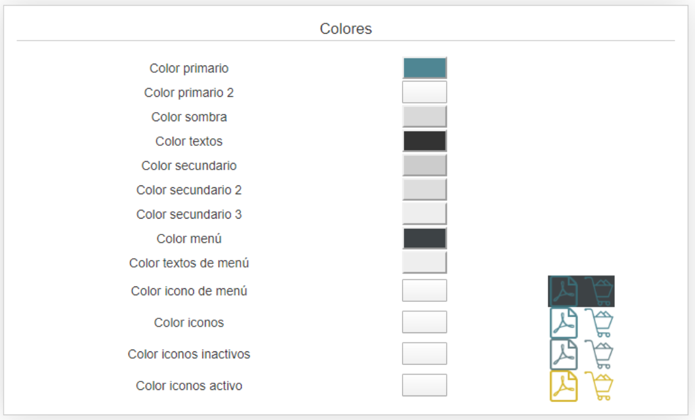
Task: Click the teal PDF icon beside Color iconos
Action: (x=563, y=323)
